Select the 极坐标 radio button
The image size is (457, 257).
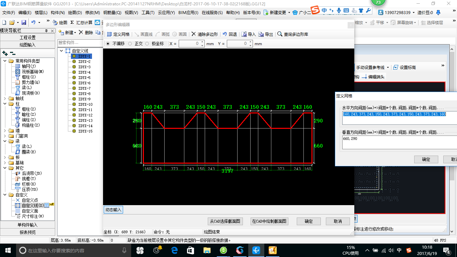point(147,44)
